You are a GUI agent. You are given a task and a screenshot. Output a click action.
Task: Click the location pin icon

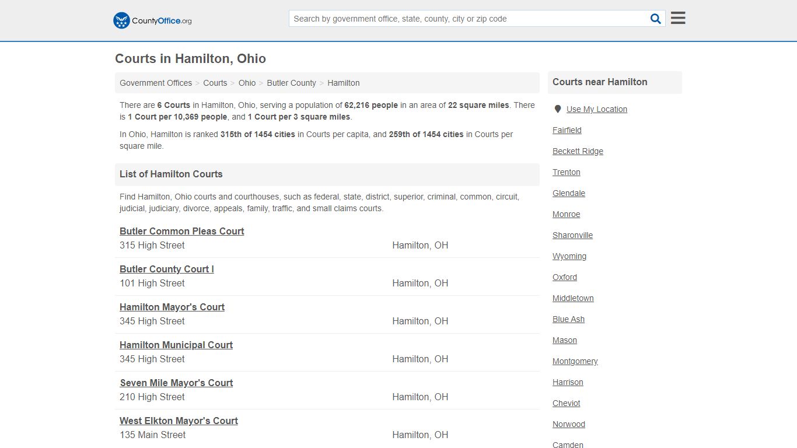[558, 109]
